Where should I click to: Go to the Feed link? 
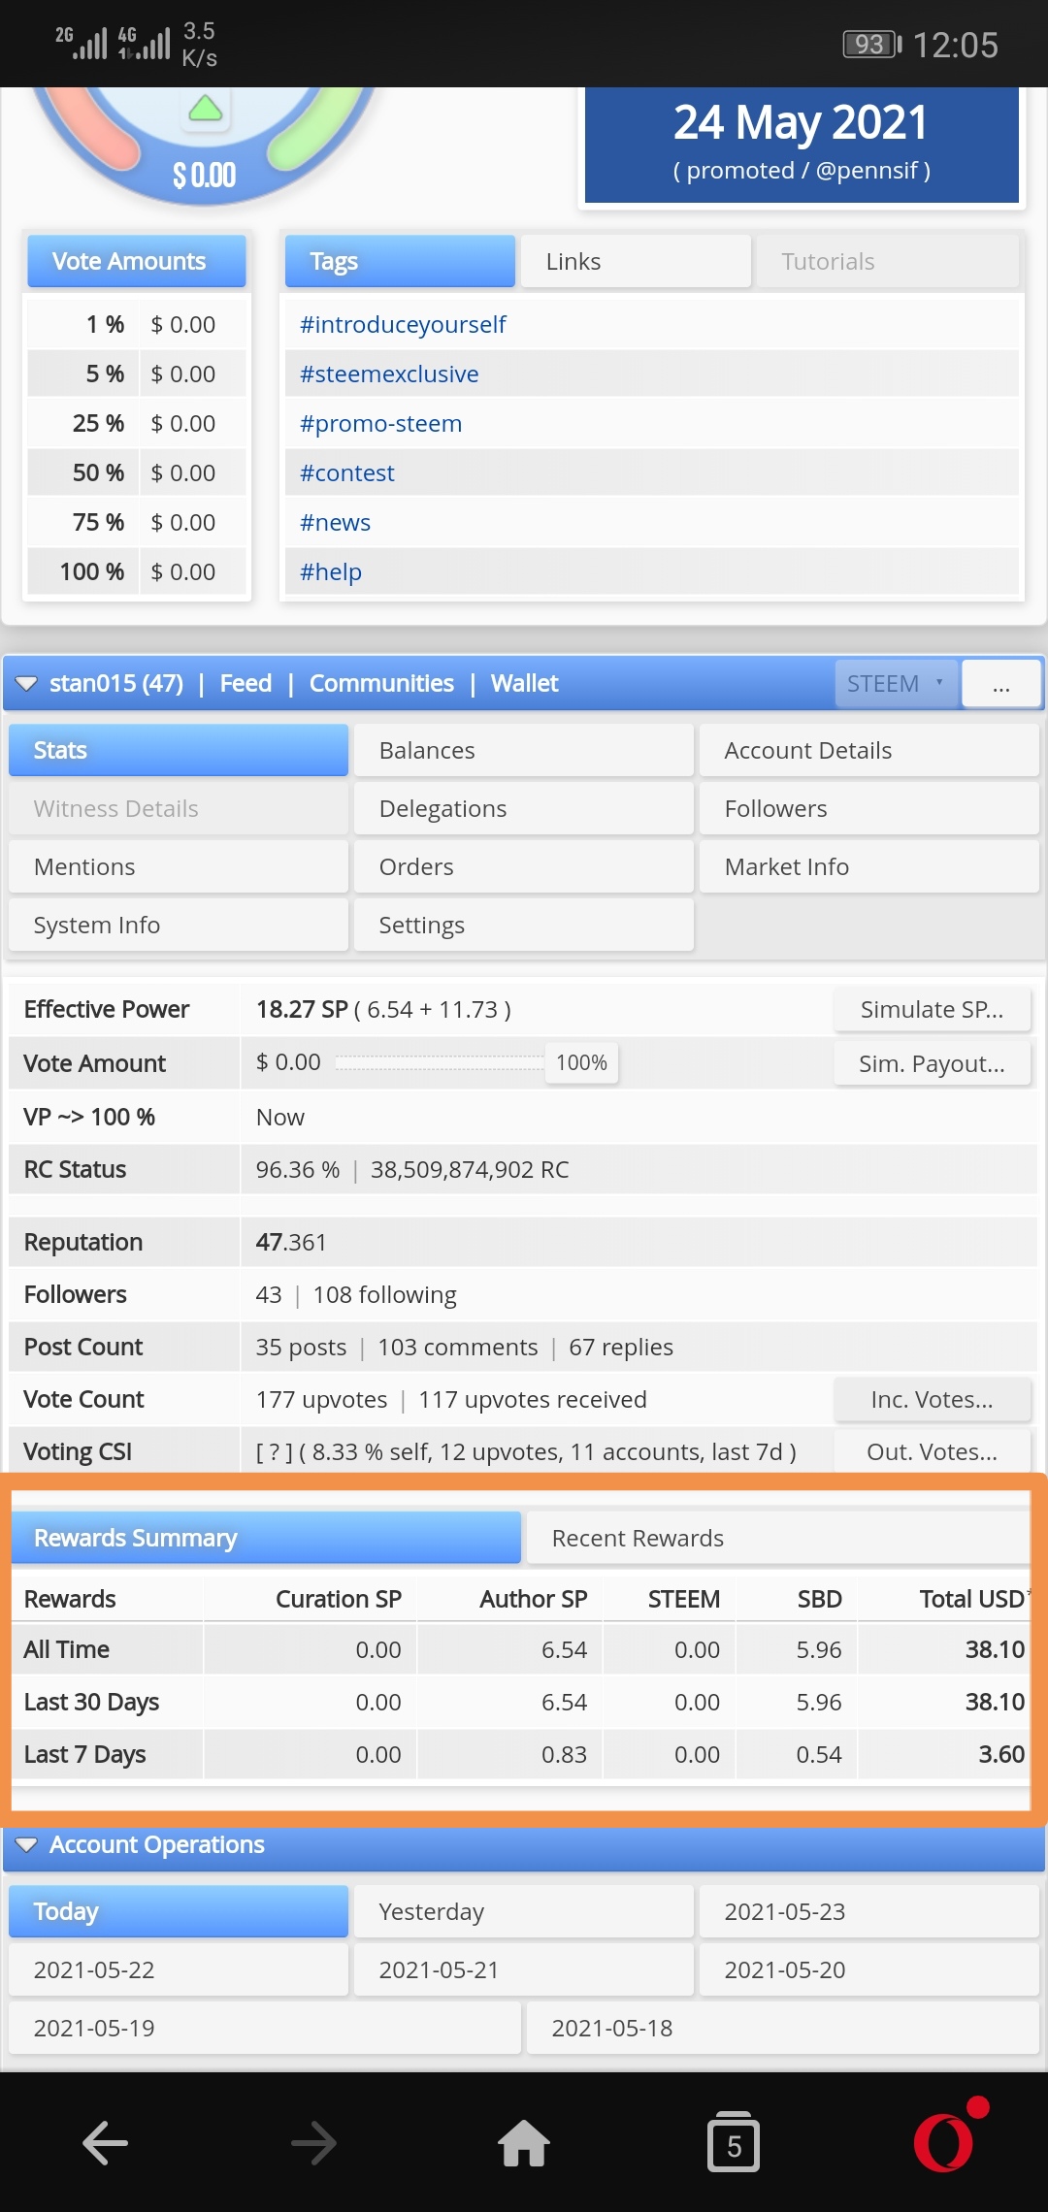246,683
